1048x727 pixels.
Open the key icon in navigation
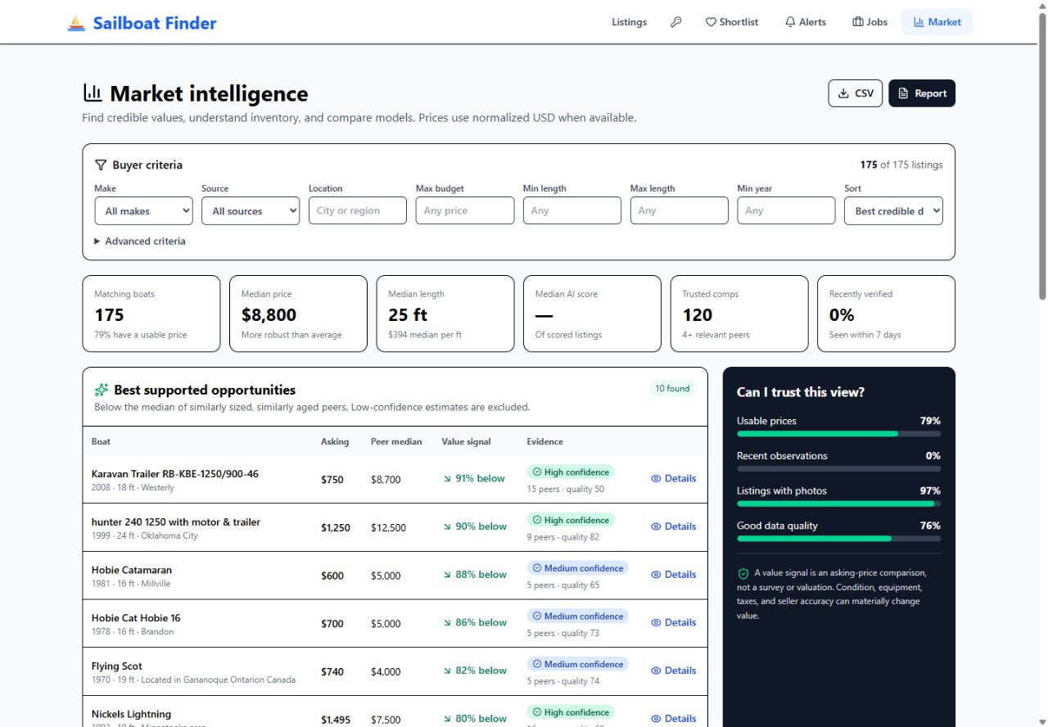click(x=675, y=22)
